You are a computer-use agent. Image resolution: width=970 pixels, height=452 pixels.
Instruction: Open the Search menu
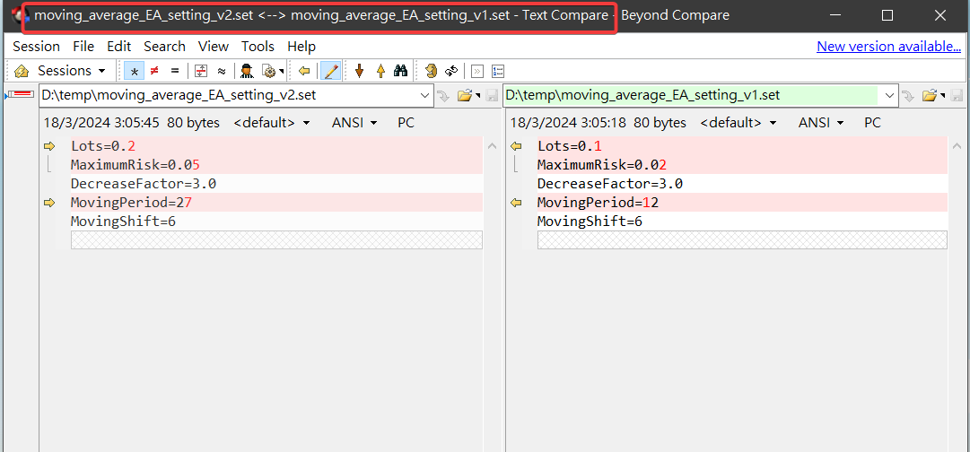[164, 47]
